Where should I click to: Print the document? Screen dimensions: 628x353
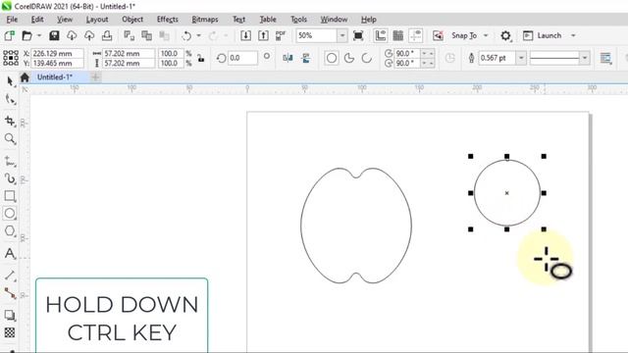pyautogui.click(x=107, y=35)
